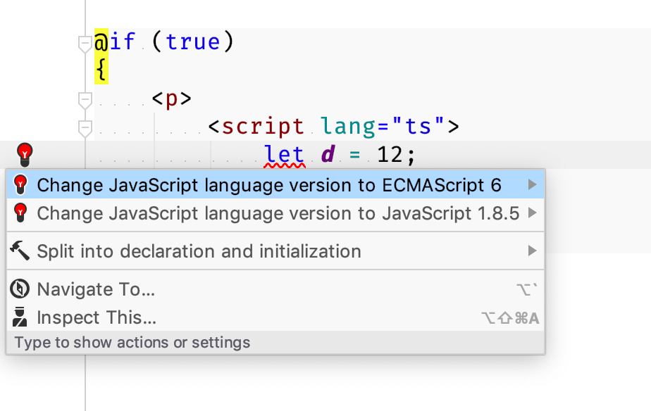The height and width of the screenshot is (411, 651).
Task: Expand submenu arrow for Split into declaration
Action: (532, 251)
